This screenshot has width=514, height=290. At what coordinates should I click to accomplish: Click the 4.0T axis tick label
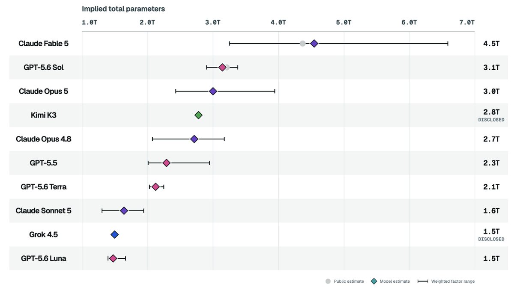pos(278,22)
